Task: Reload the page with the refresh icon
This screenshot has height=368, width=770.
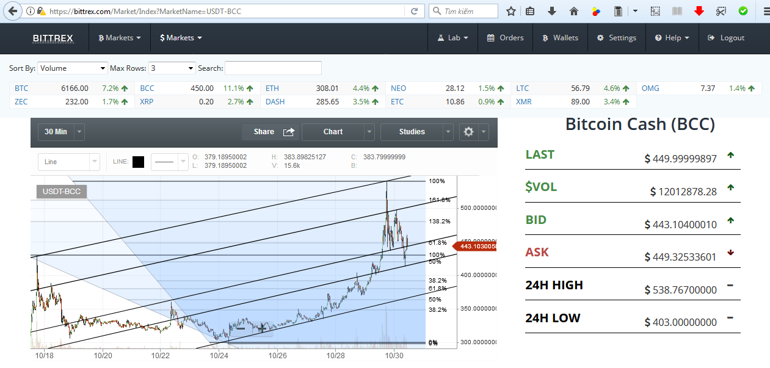Action: (415, 11)
